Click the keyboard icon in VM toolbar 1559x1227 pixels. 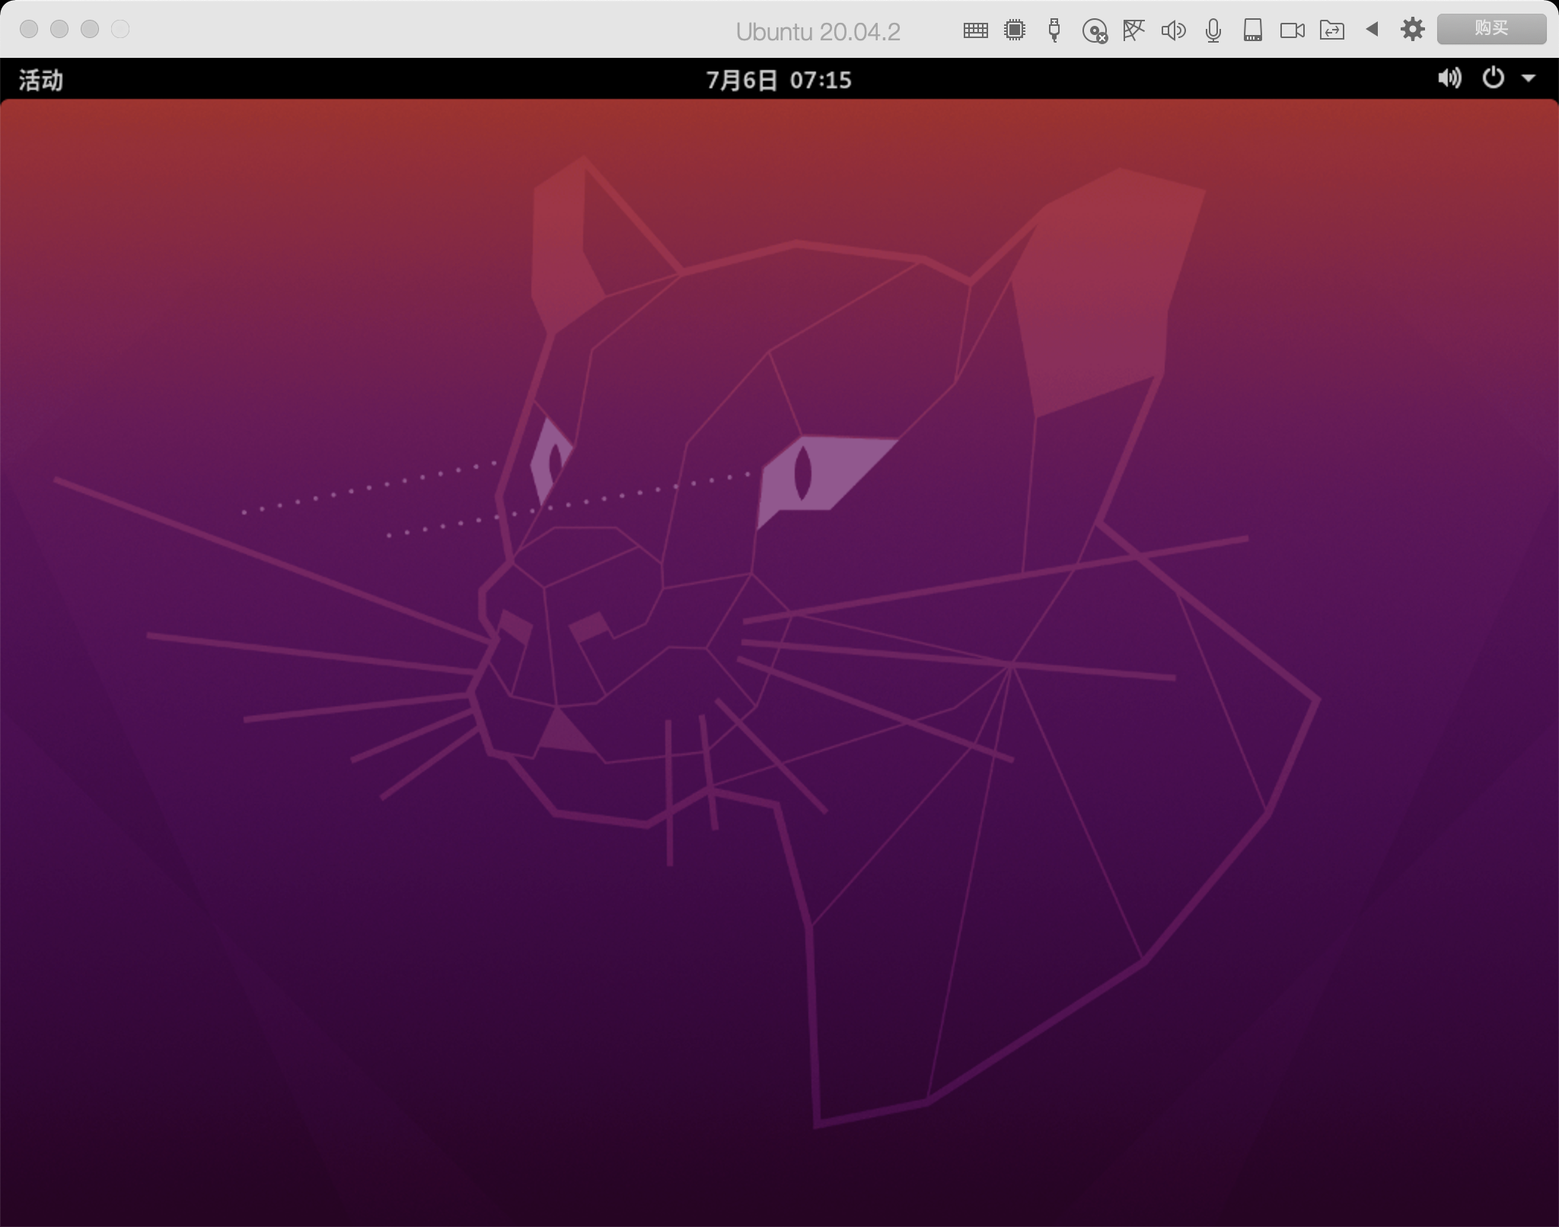(975, 30)
